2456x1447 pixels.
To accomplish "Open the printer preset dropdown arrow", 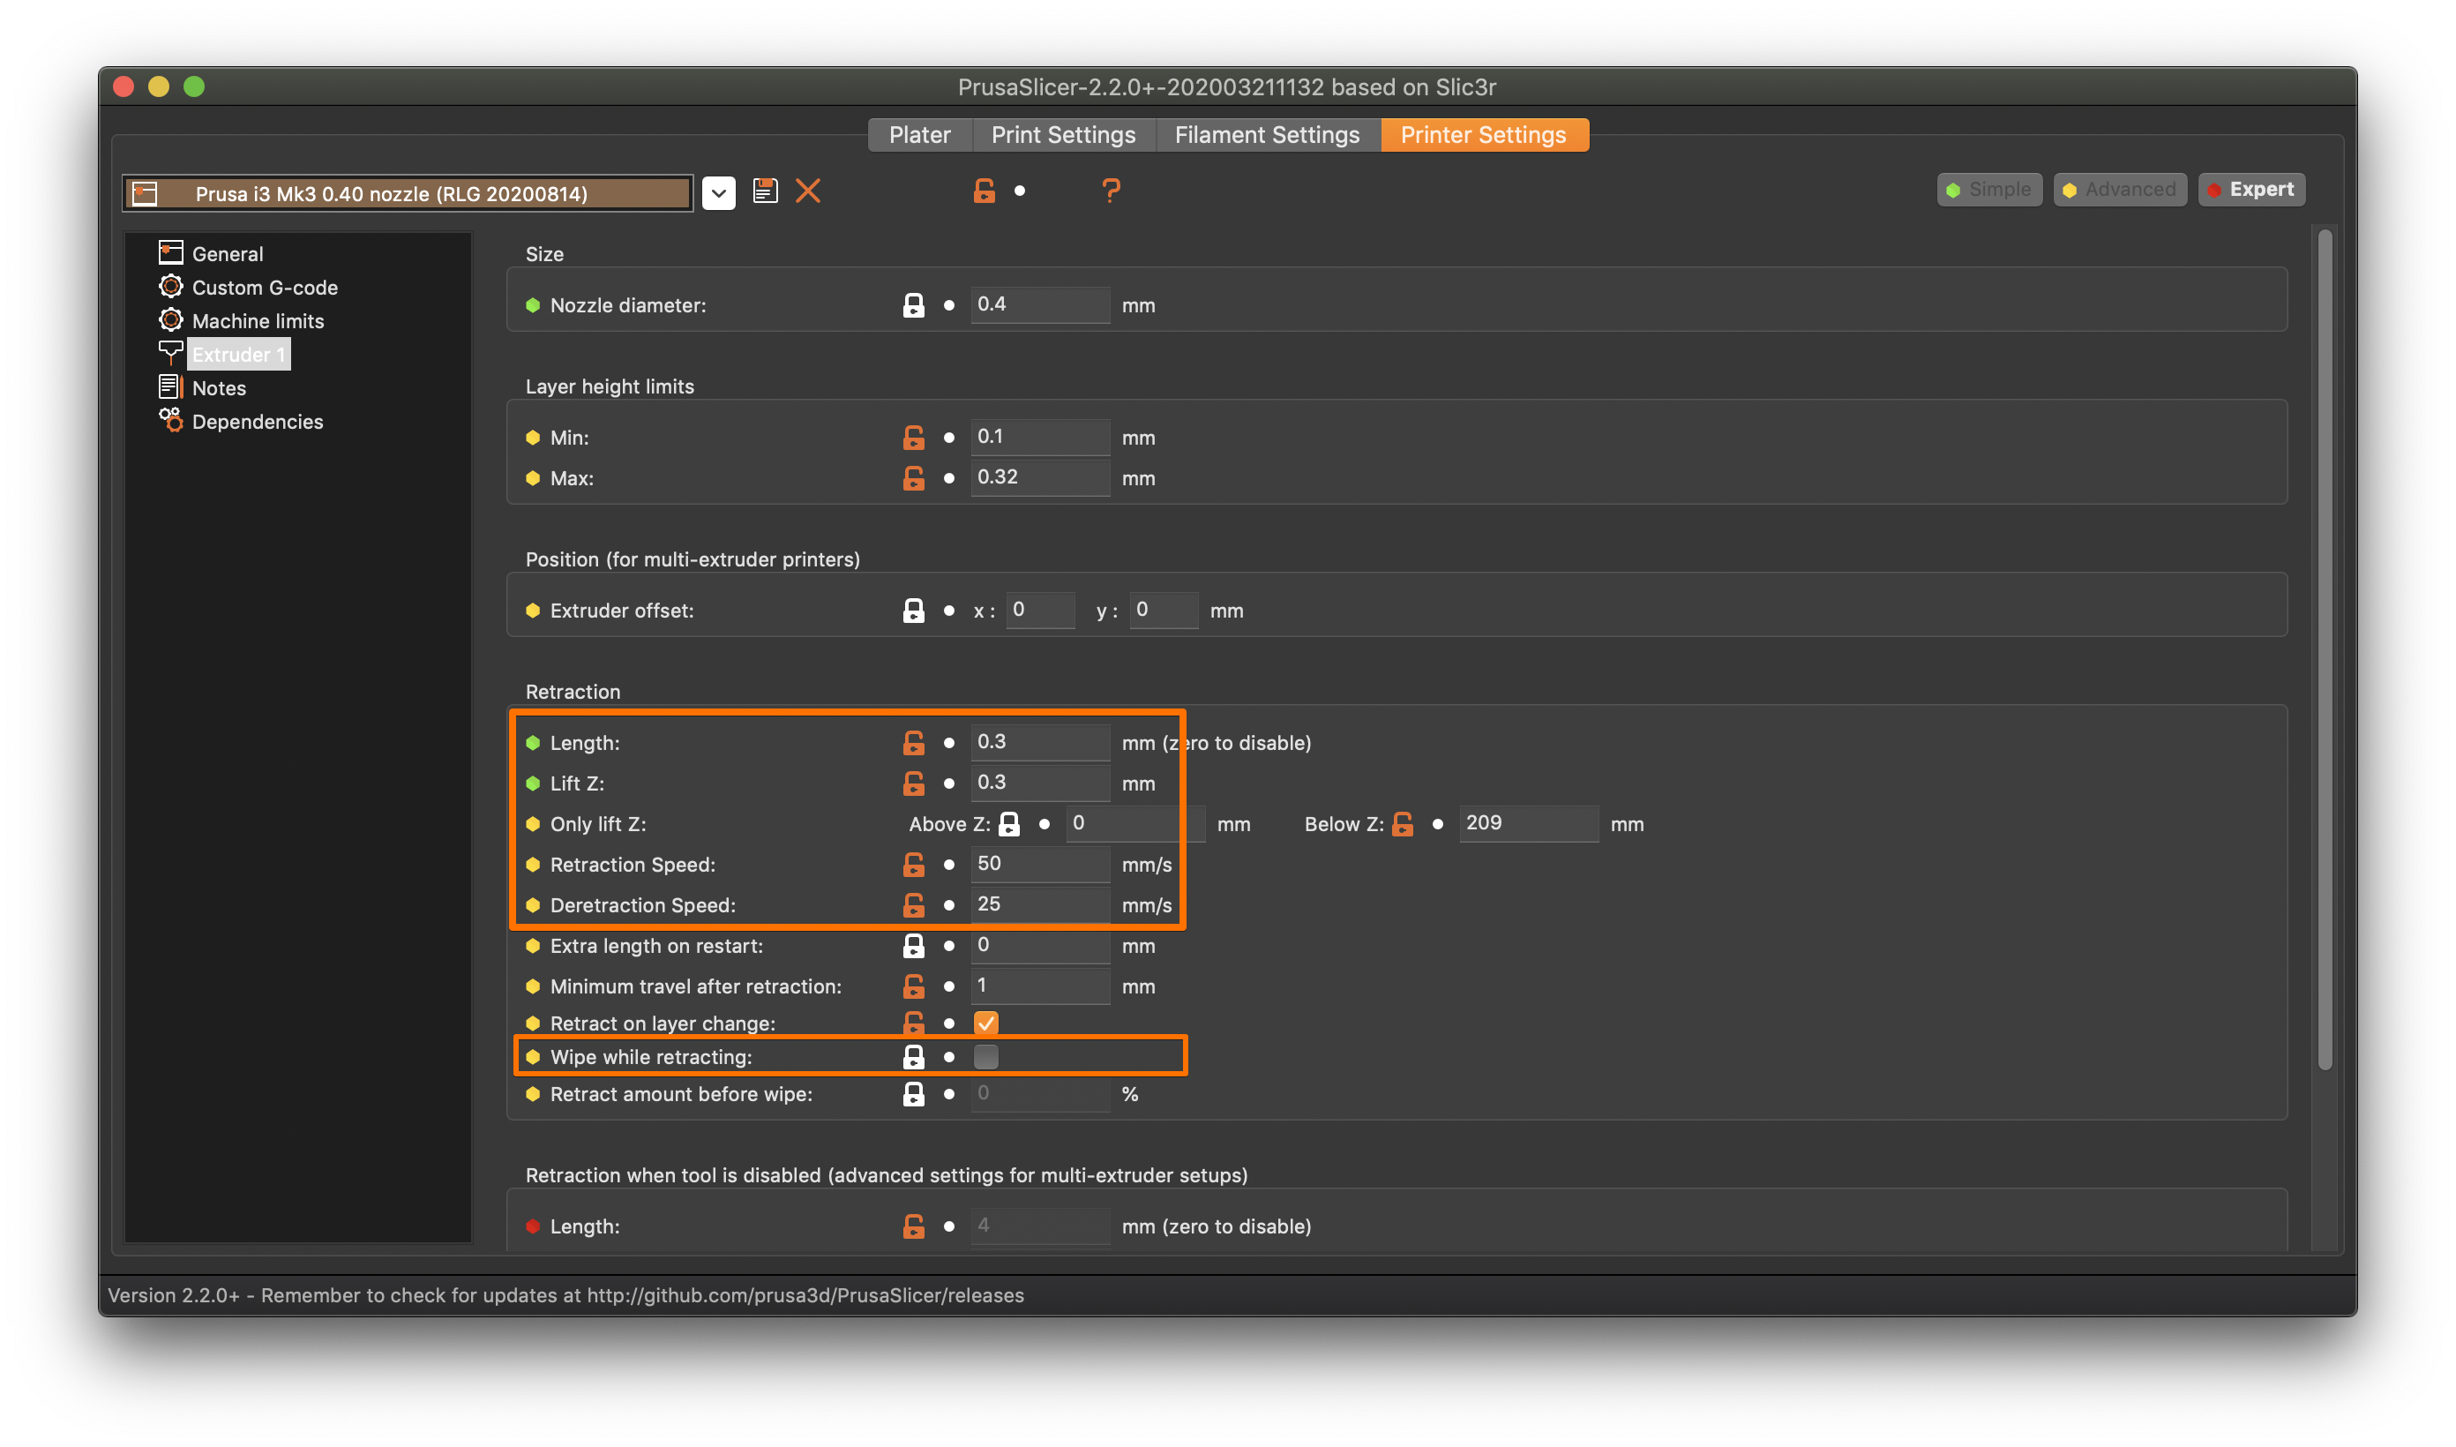I will point(718,193).
